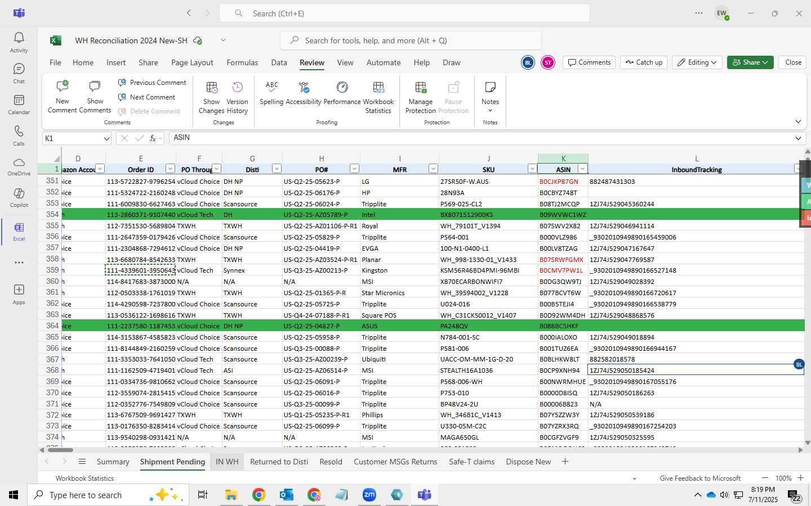
Task: Add a new sheet with plus icon
Action: pyautogui.click(x=565, y=462)
